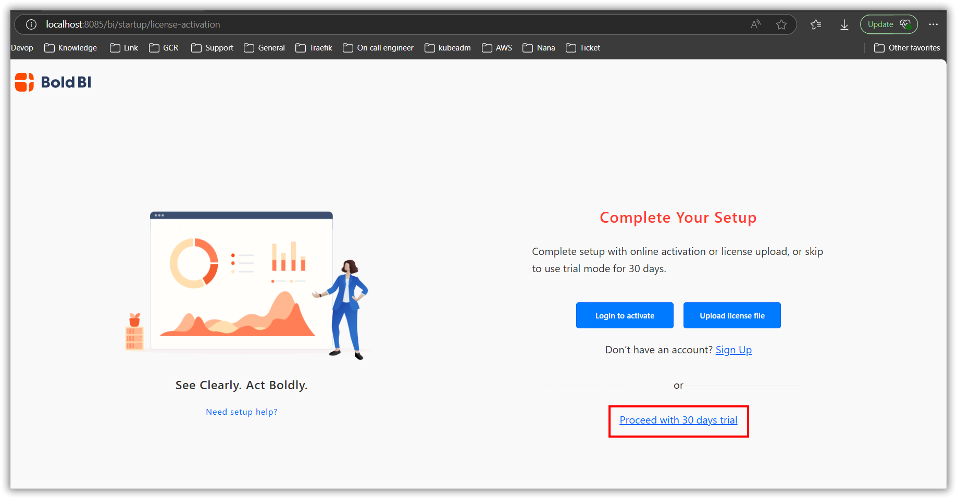The height and width of the screenshot is (499, 957).
Task: Open the Traefik bookmarks folder
Action: [313, 47]
